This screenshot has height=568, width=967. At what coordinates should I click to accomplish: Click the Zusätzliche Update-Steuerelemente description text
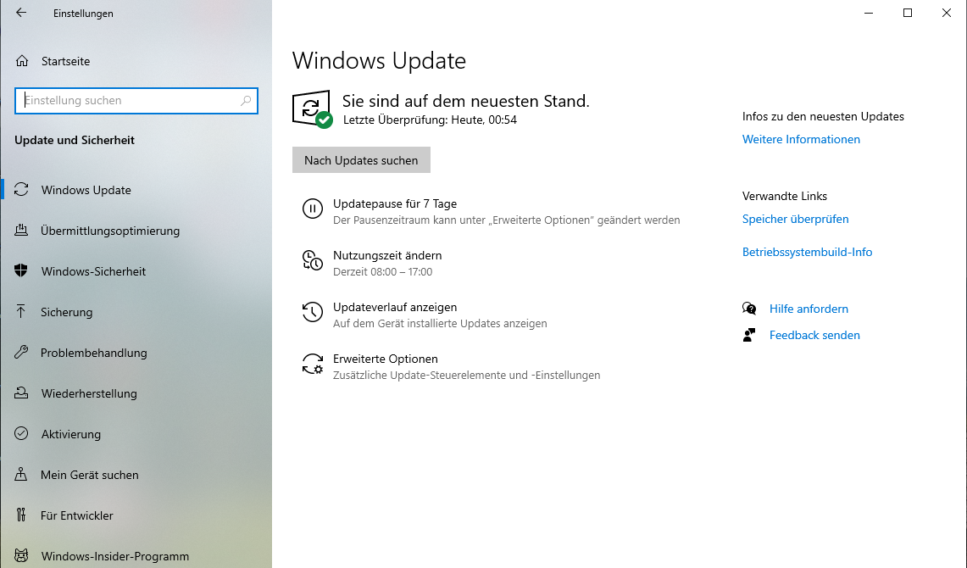pos(466,375)
